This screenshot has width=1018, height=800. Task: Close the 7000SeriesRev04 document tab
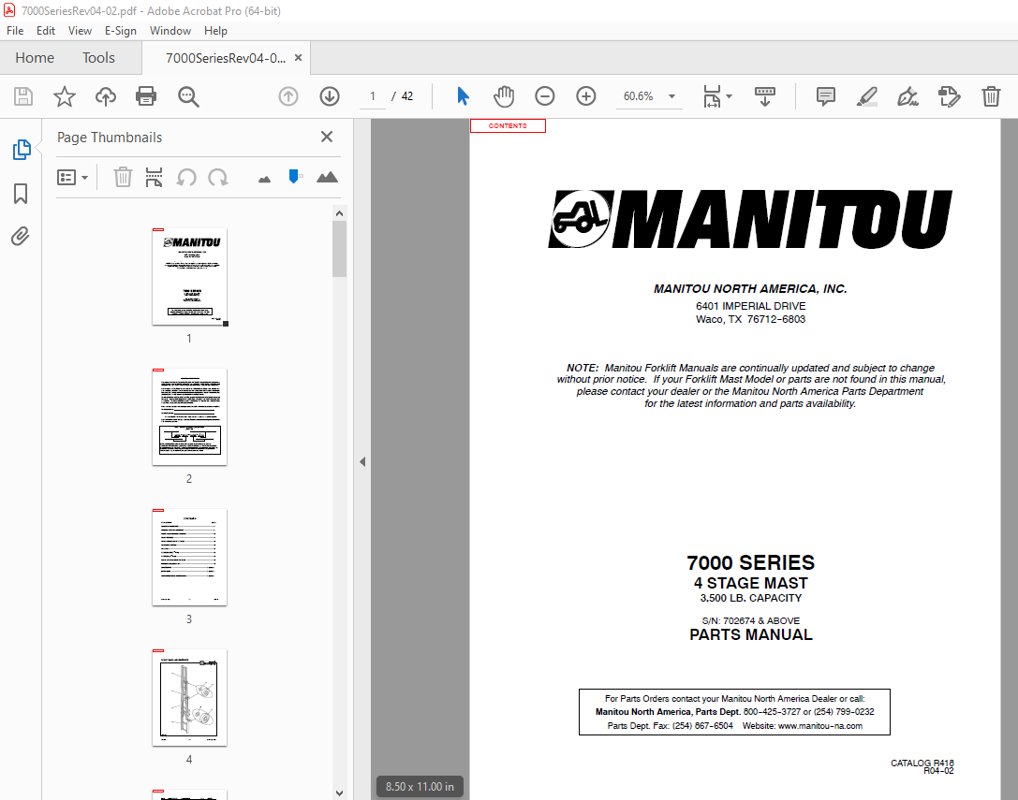(298, 58)
